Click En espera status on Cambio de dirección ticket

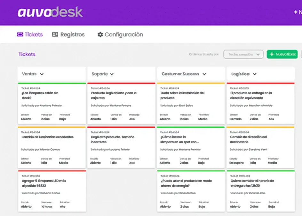tap(236, 163)
